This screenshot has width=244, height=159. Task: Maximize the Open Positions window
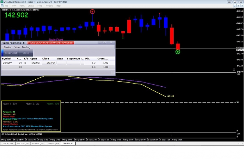pyautogui.click(x=105, y=42)
